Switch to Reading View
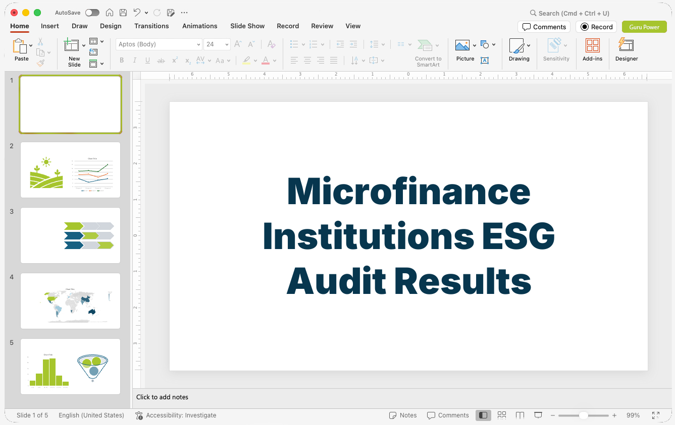 (x=520, y=415)
